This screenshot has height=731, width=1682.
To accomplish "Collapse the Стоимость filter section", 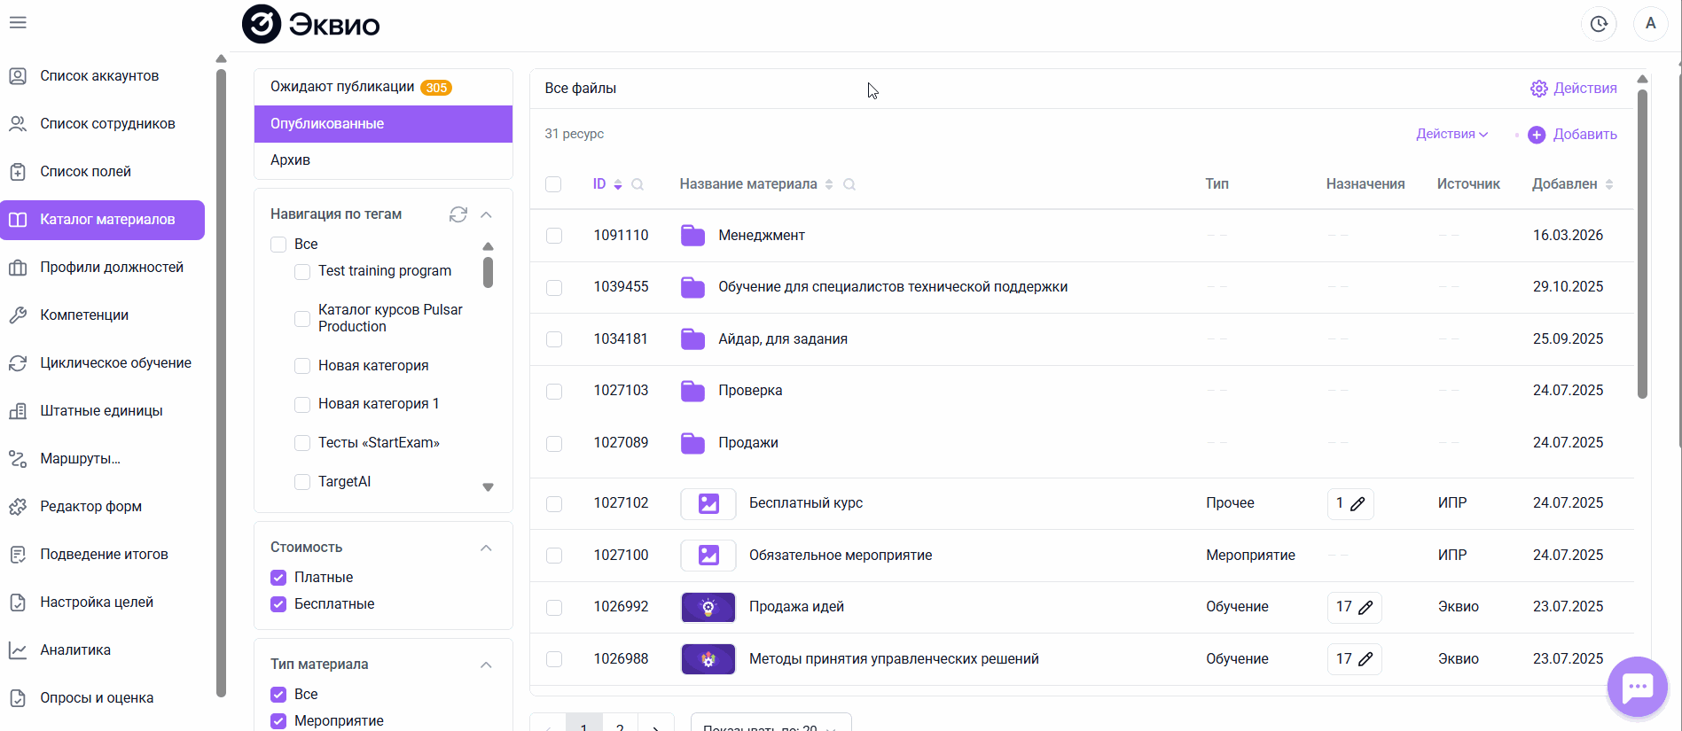I will coord(486,548).
